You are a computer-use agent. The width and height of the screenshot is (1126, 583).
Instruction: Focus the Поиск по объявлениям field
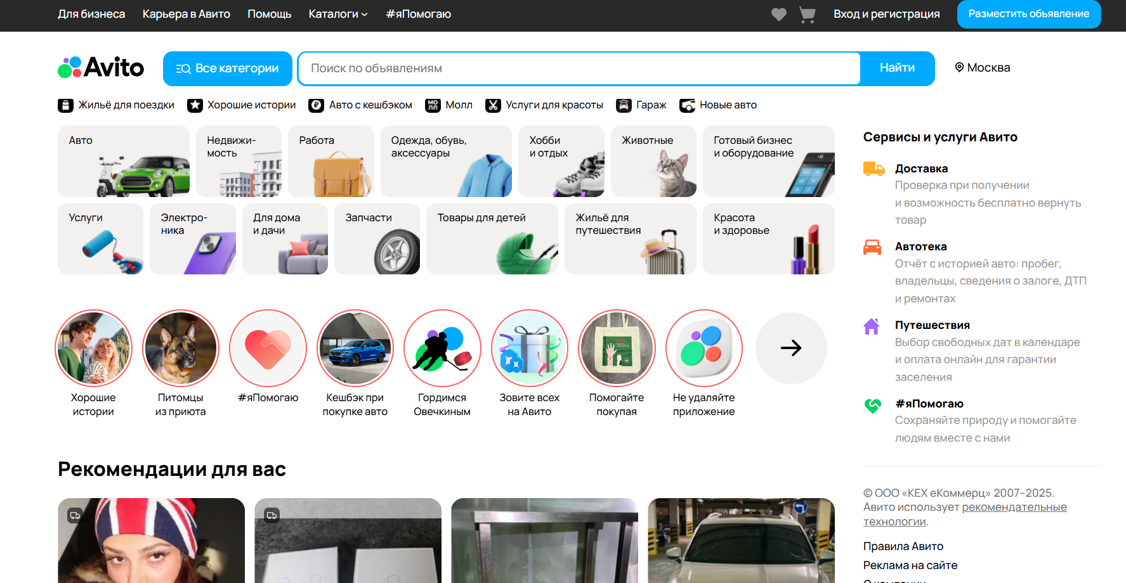coord(579,68)
